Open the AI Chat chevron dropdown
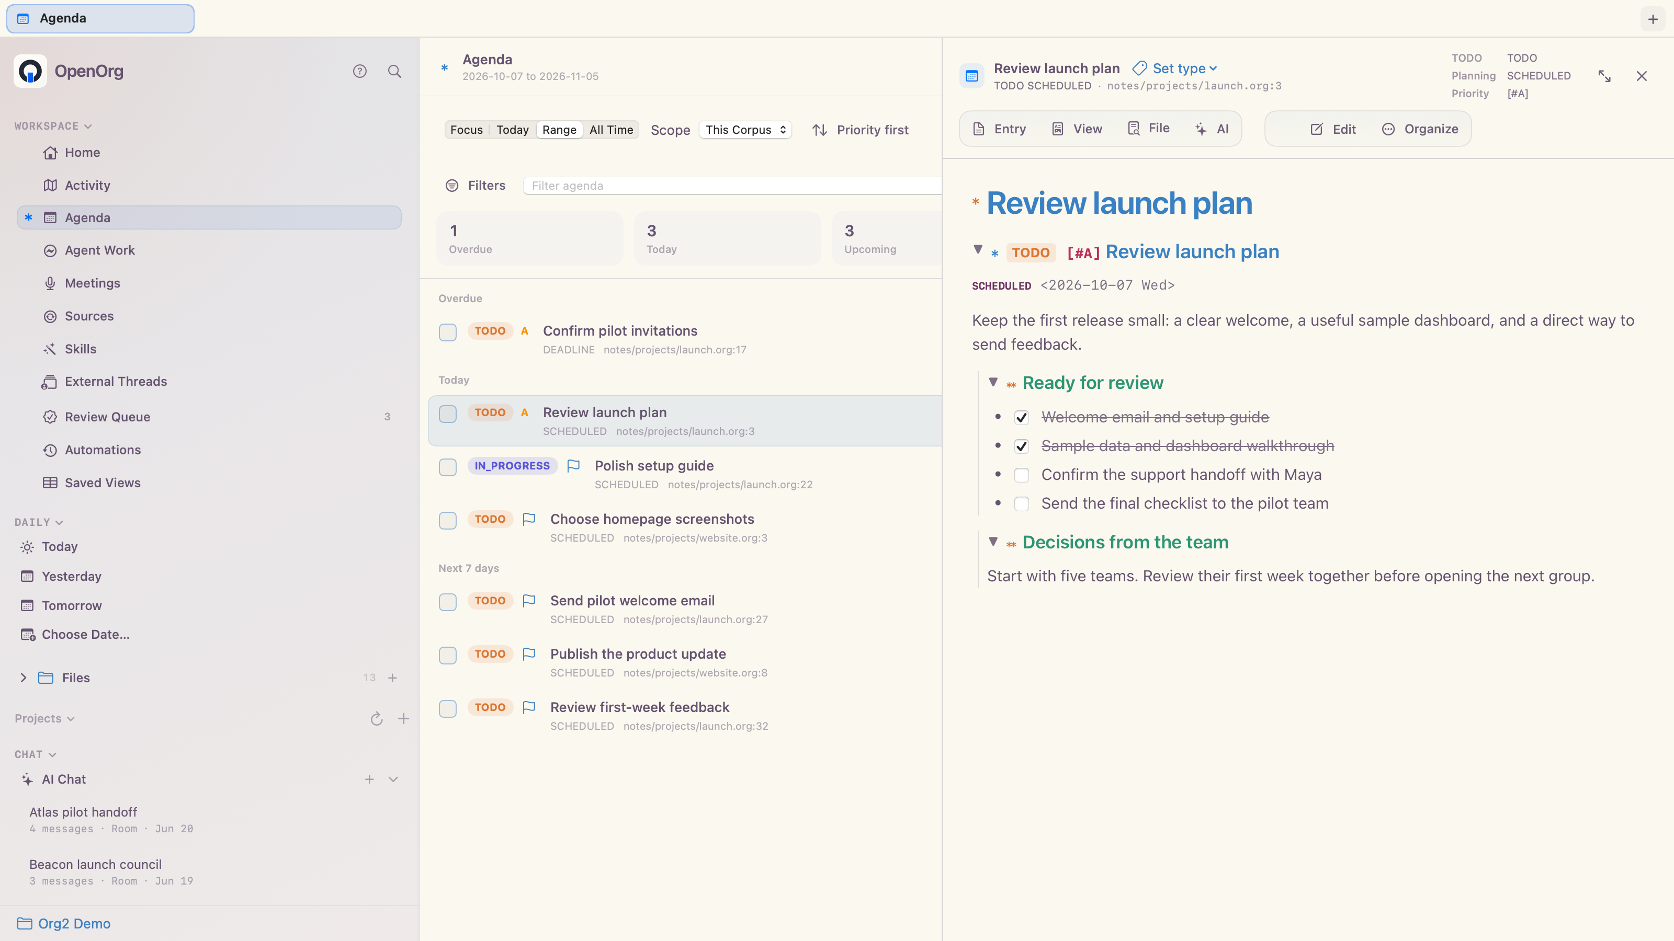Viewport: 1674px width, 941px height. 393,779
